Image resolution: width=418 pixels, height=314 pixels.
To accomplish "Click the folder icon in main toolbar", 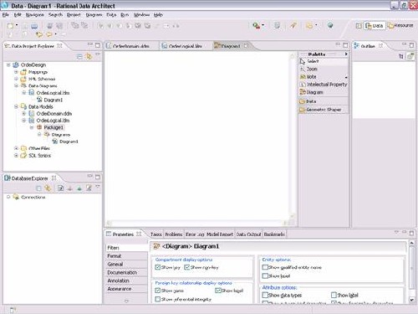I will pyautogui.click(x=309, y=26).
